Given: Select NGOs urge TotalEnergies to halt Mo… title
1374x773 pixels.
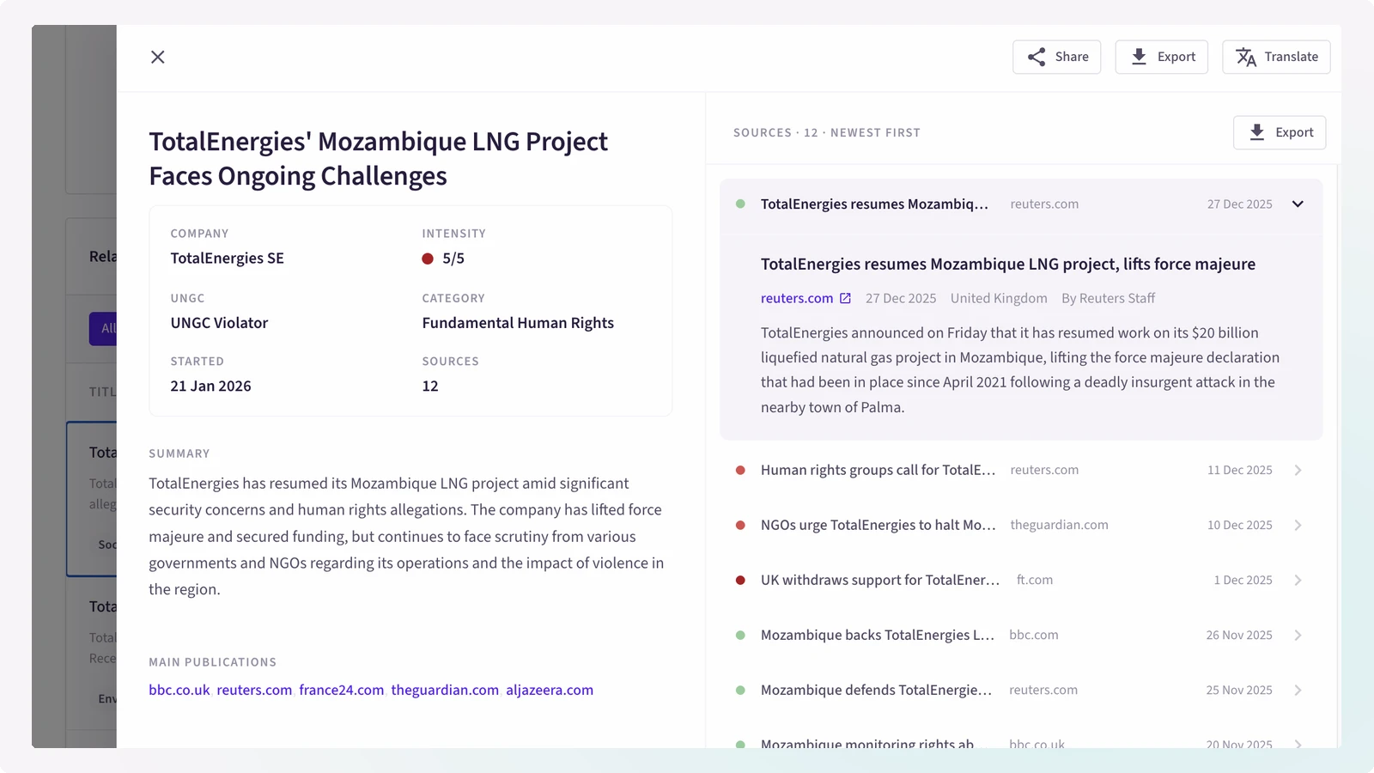Looking at the screenshot, I should click(878, 526).
